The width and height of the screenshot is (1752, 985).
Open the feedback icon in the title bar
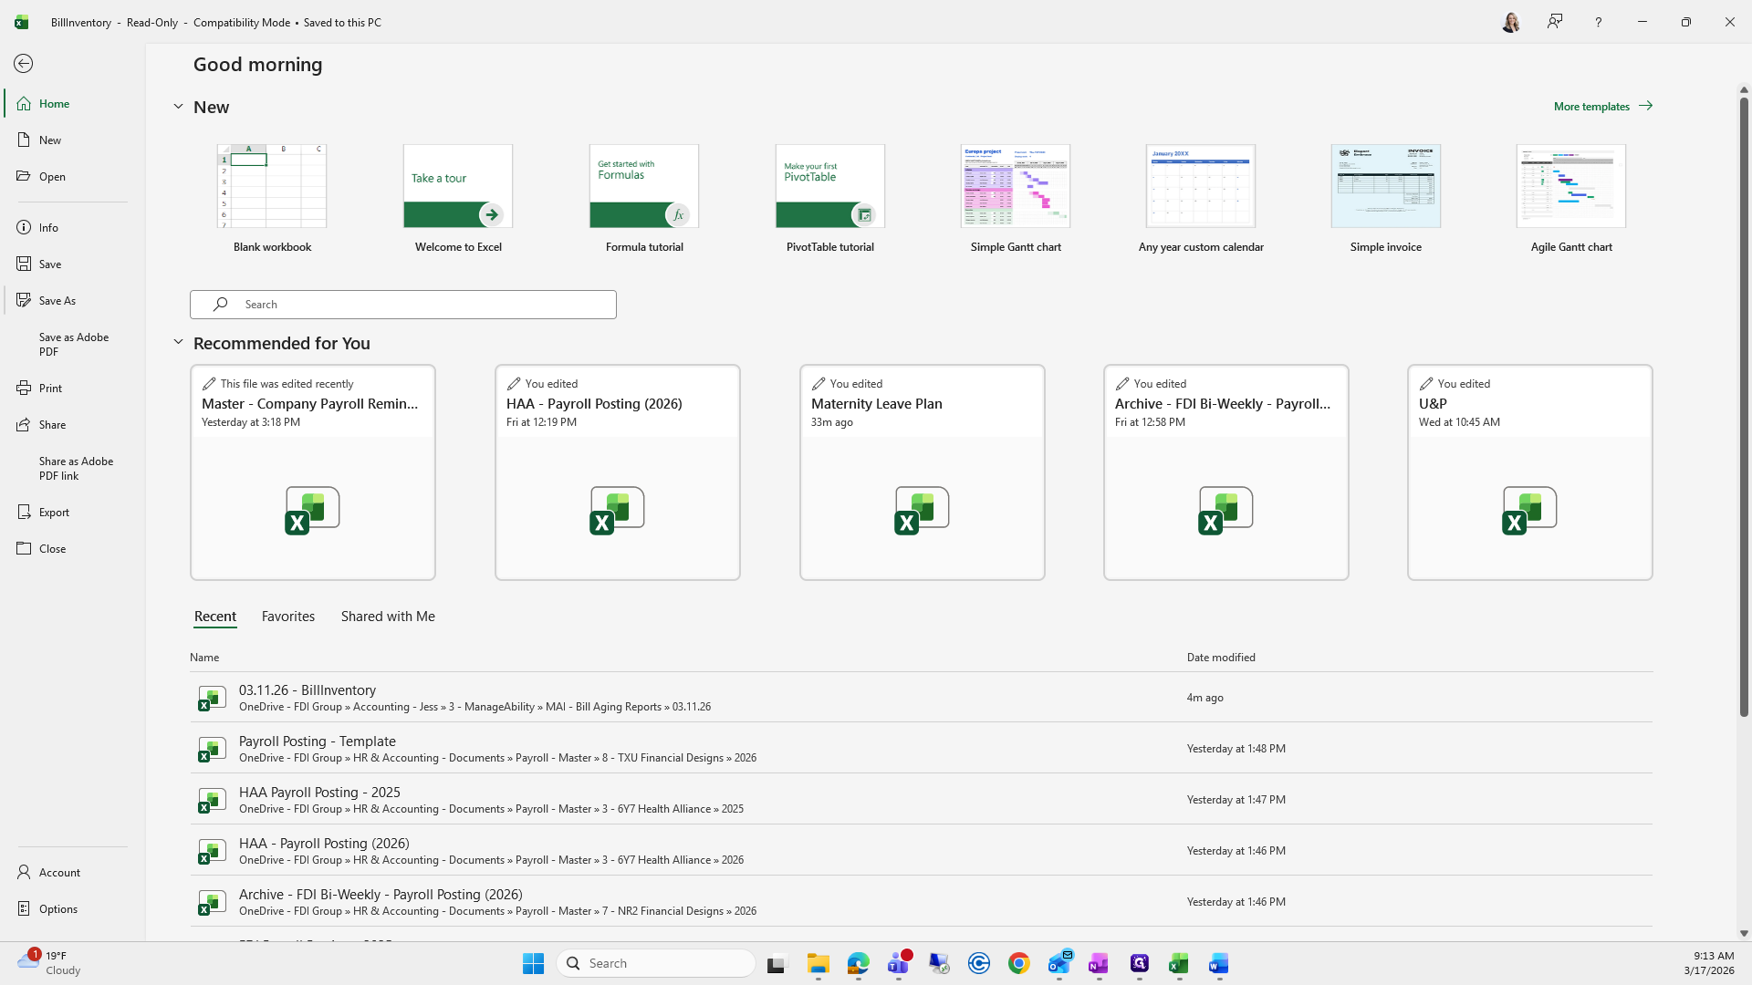1554,22
